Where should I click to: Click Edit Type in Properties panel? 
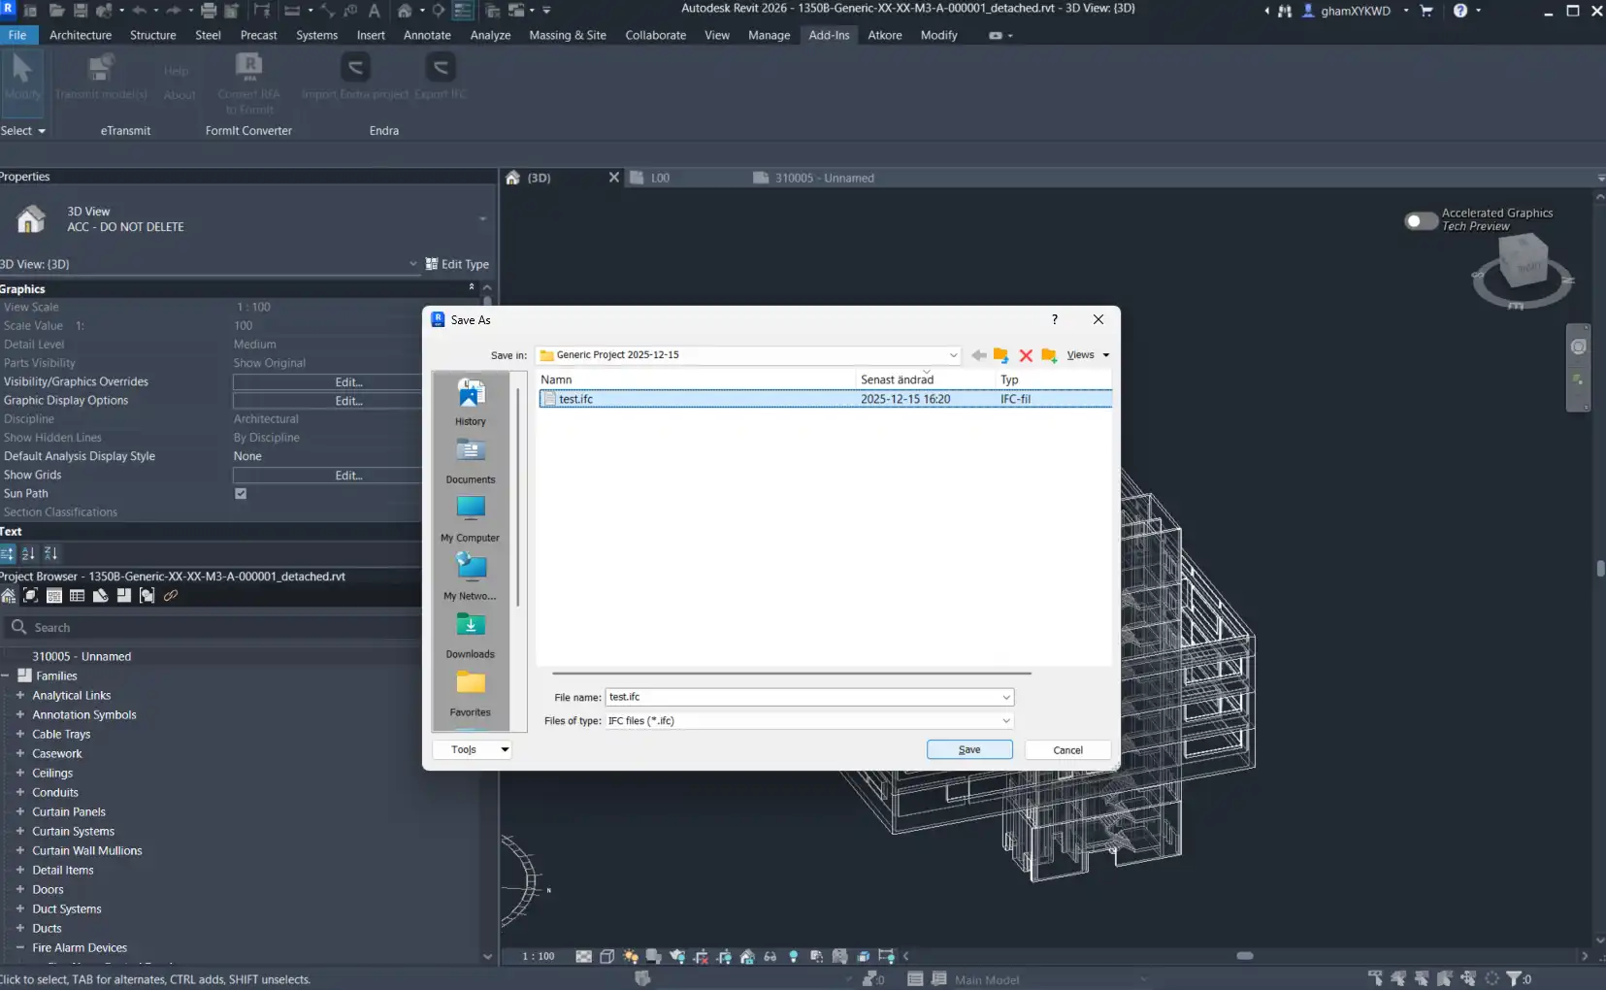[457, 263]
